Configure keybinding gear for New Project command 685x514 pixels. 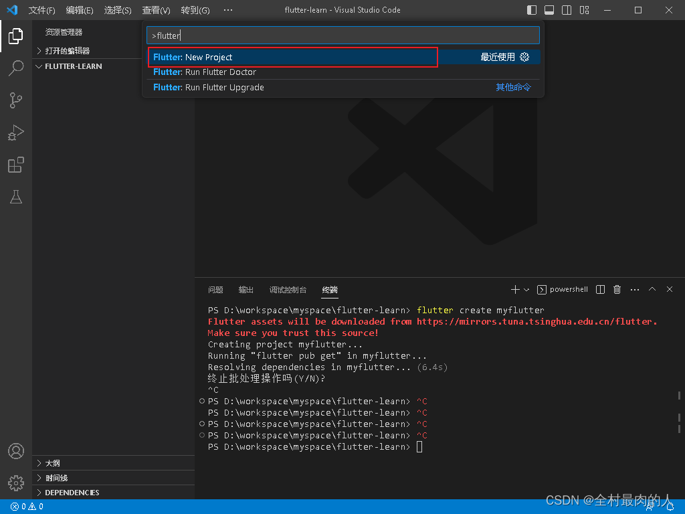(524, 58)
